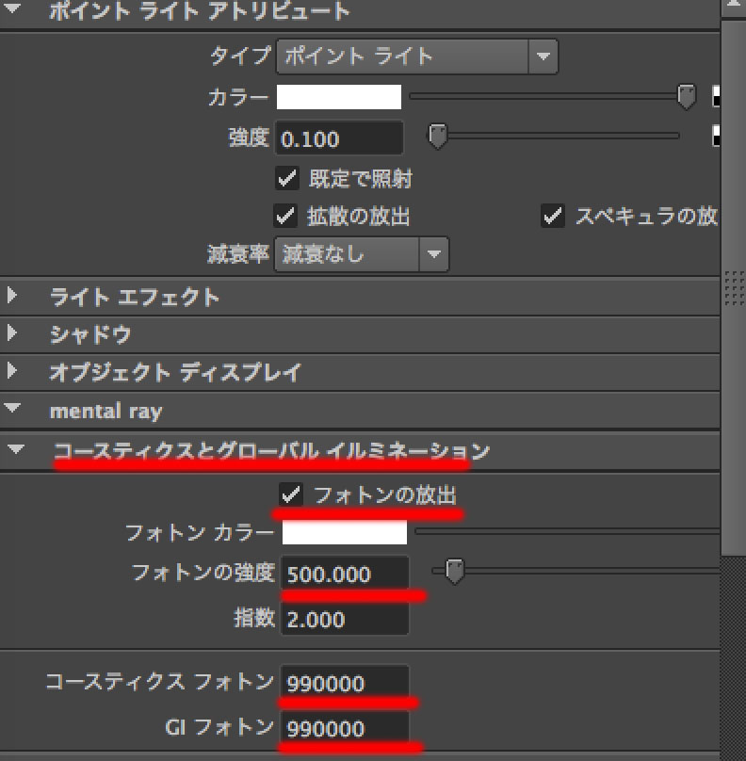Click the 強度 input field showing 0.100

coord(339,138)
